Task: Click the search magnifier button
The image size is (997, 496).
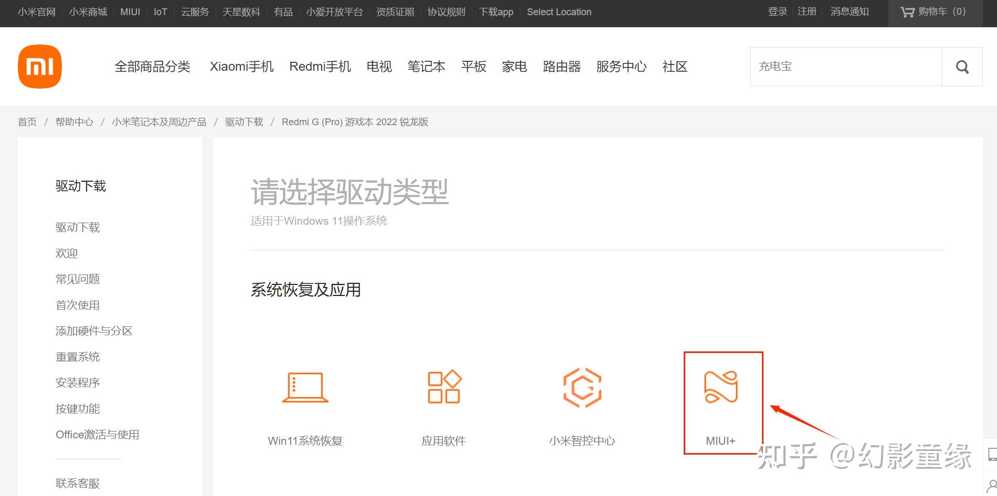Action: click(x=962, y=67)
